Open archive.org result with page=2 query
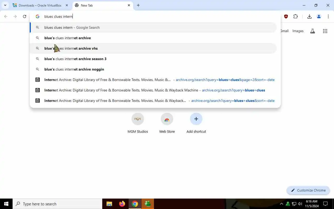 pos(153,80)
